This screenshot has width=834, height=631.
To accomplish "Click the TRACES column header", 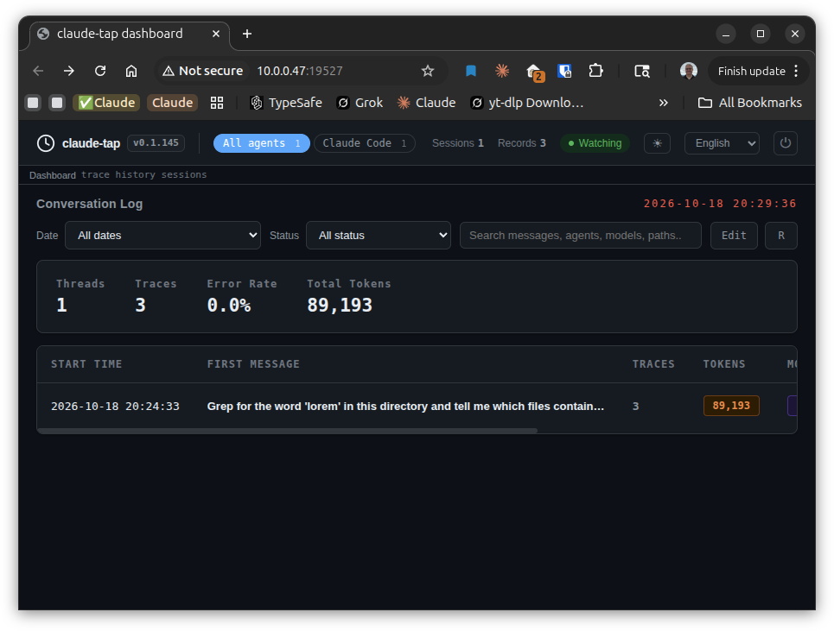I will [x=653, y=364].
